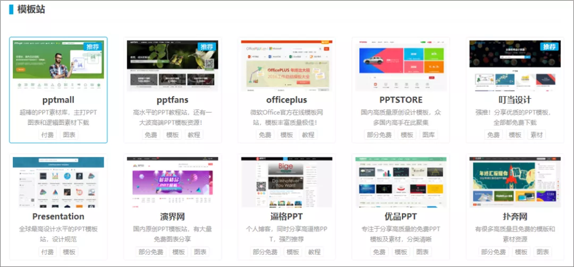Click the 演界网 title link

[172, 217]
